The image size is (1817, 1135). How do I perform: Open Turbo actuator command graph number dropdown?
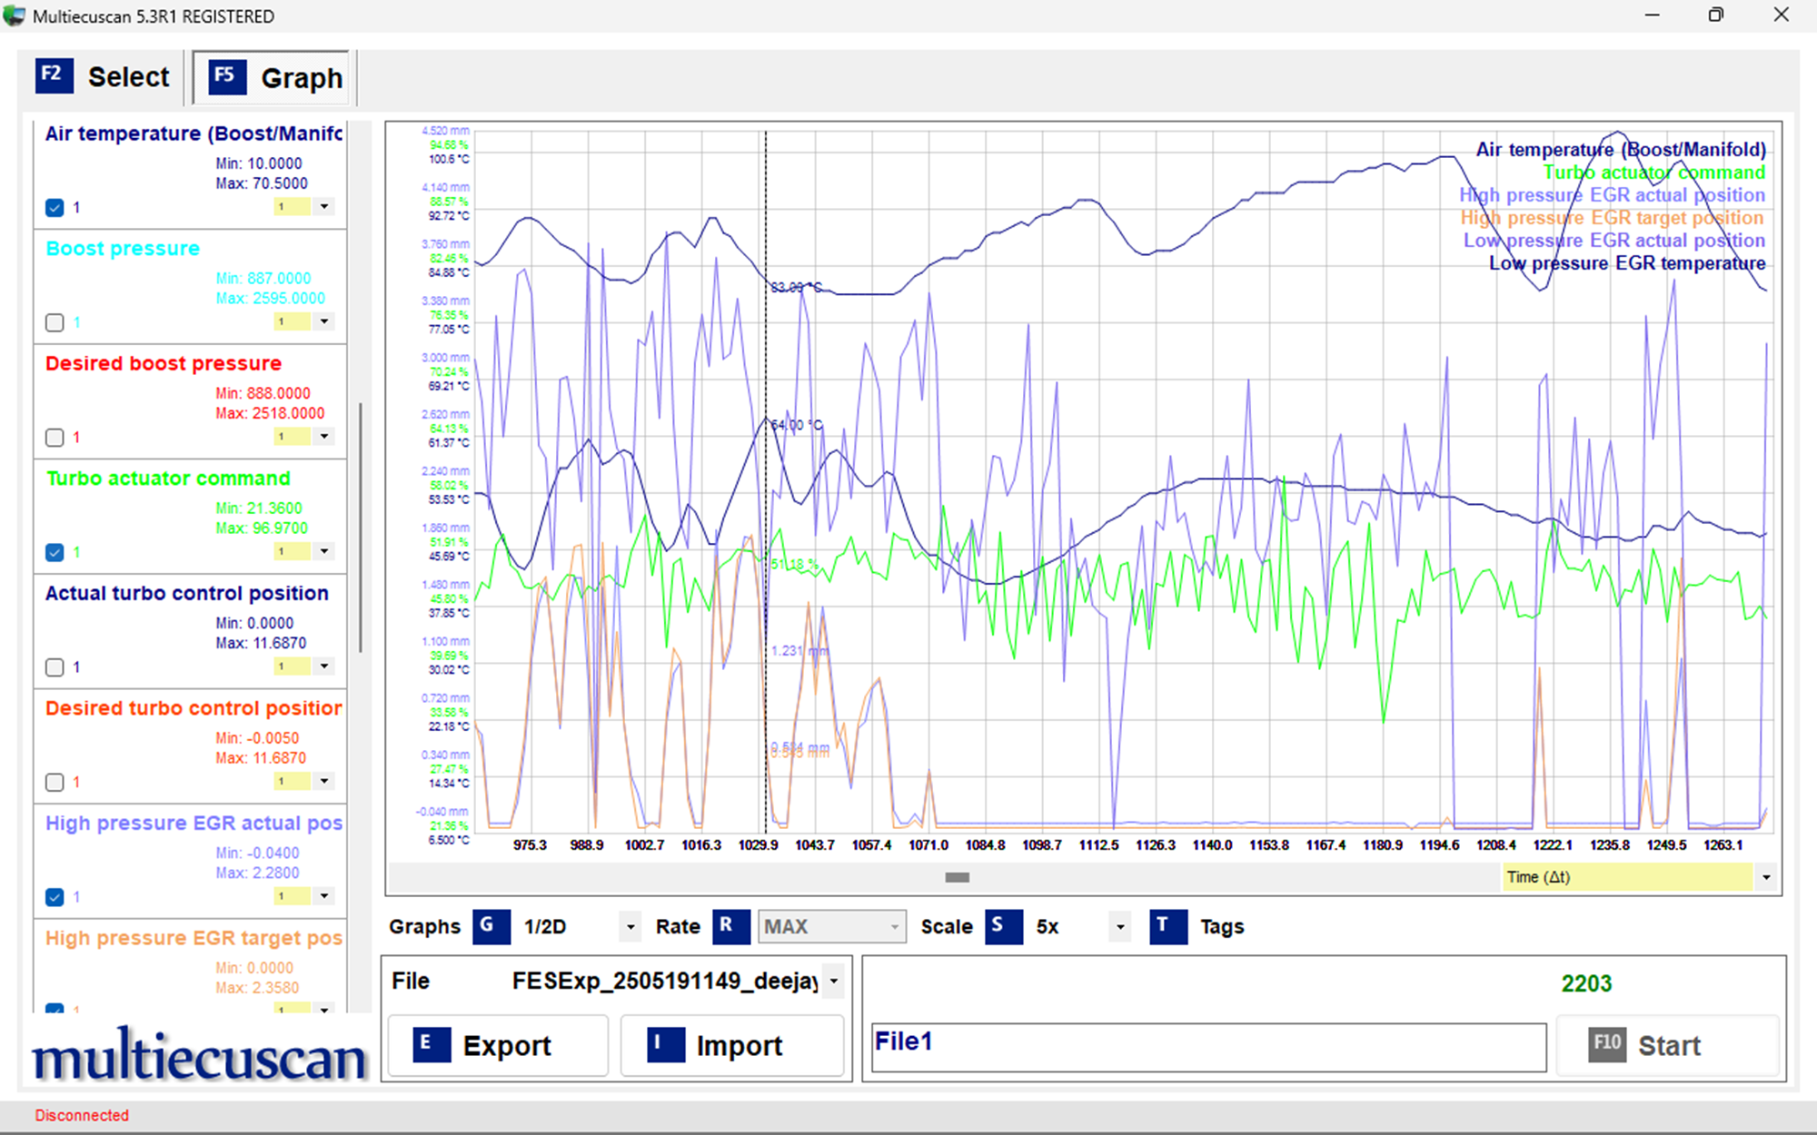[324, 551]
